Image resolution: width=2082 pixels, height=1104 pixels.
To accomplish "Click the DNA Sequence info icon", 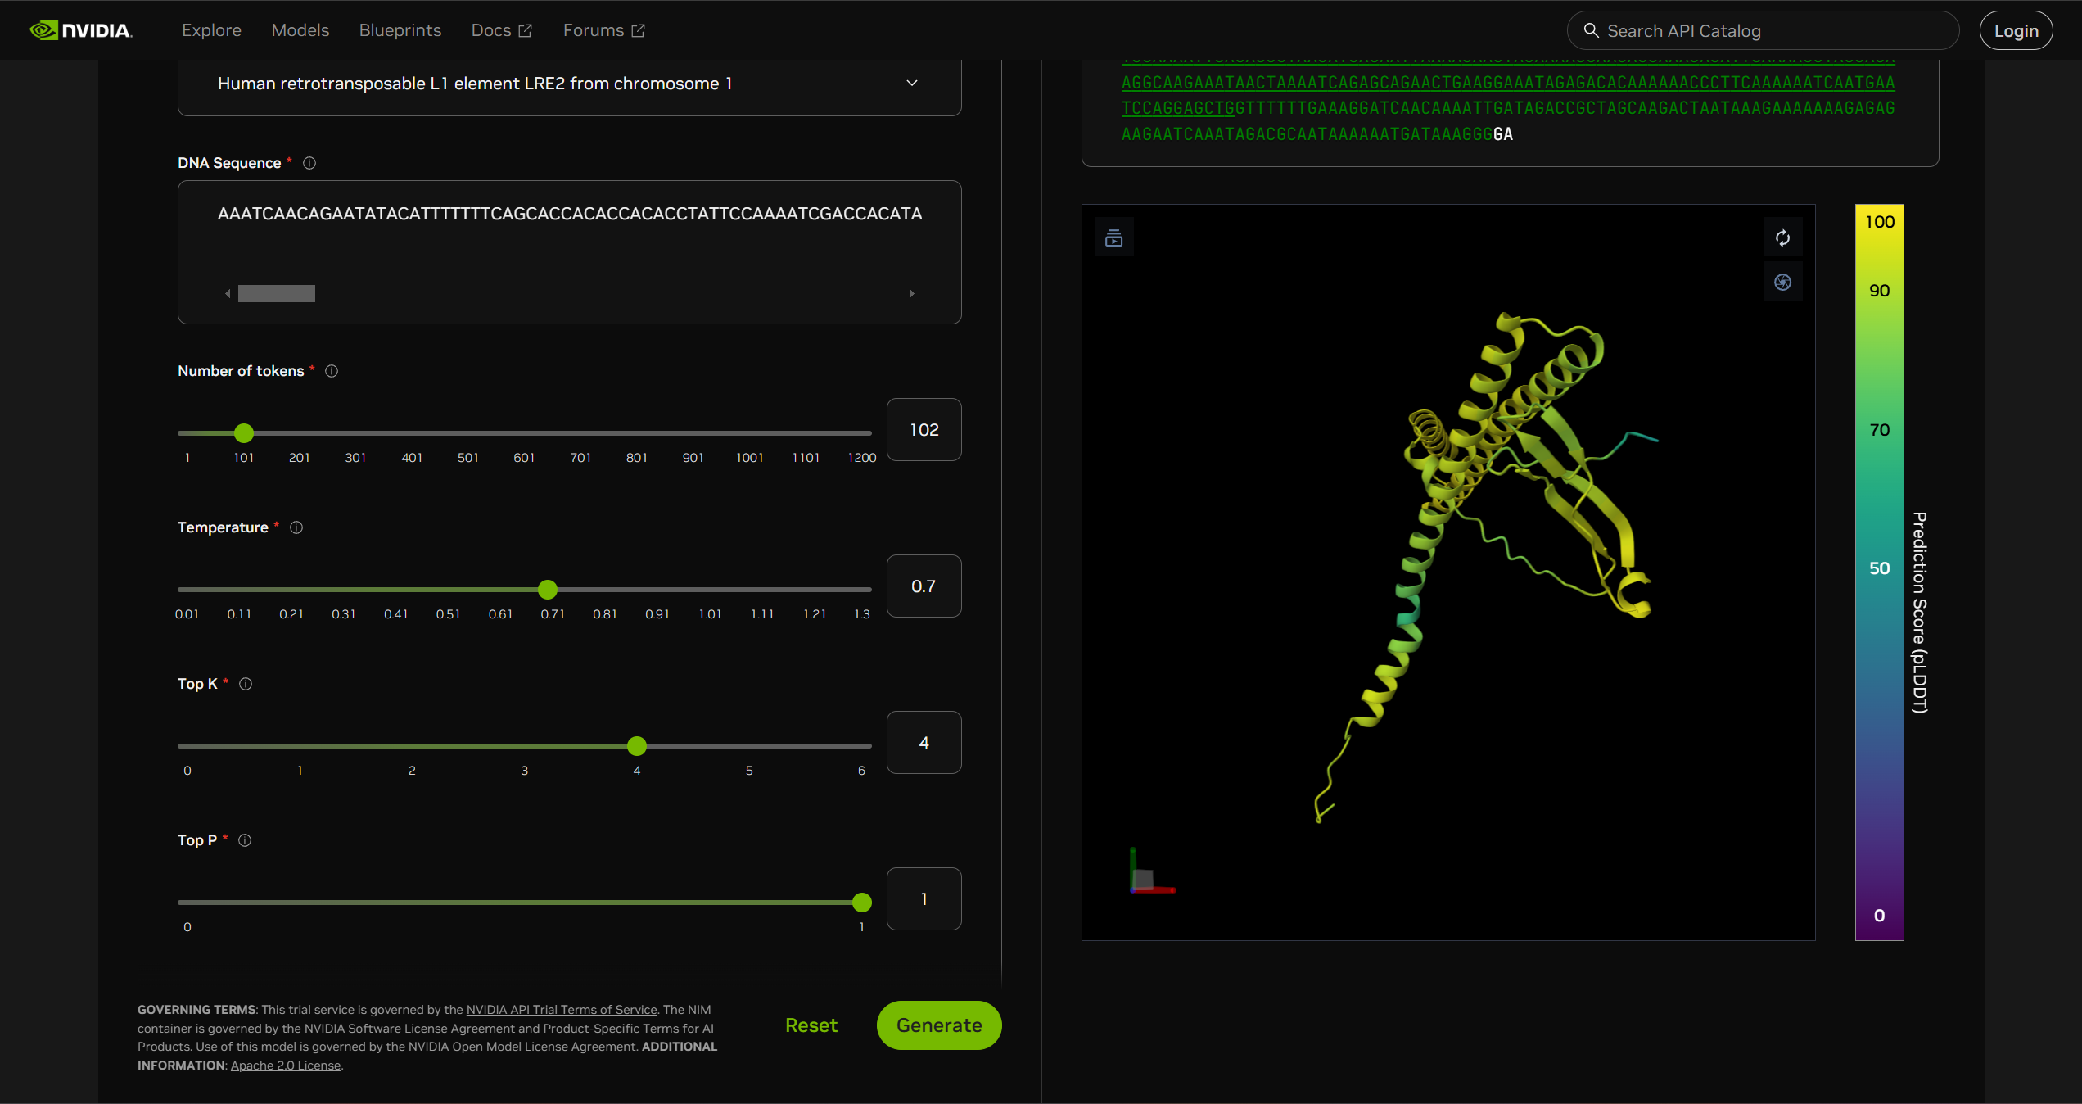I will point(309,163).
